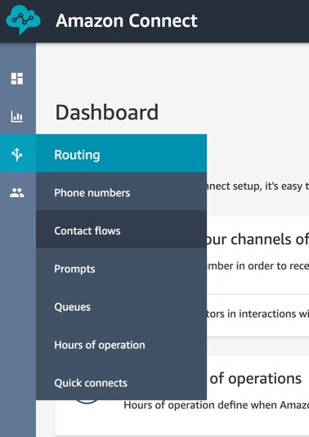Click the Amazon Connect title text

127,20
